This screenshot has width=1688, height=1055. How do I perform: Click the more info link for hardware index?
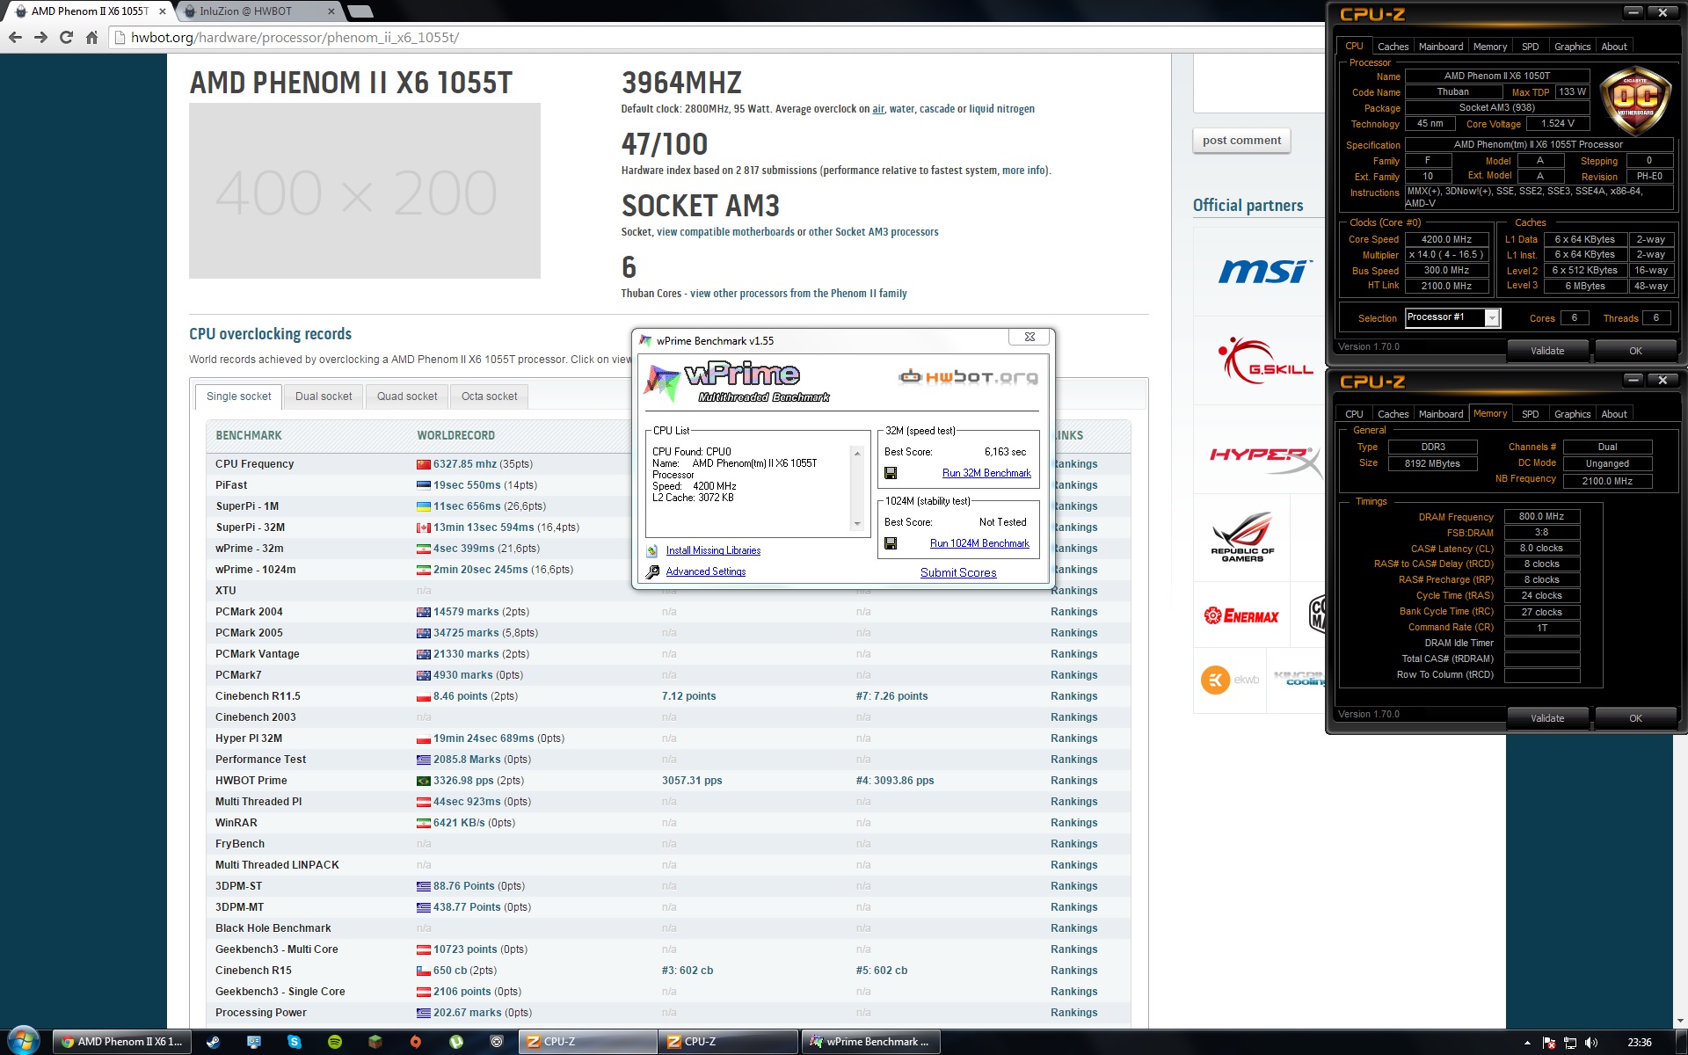1024,171
